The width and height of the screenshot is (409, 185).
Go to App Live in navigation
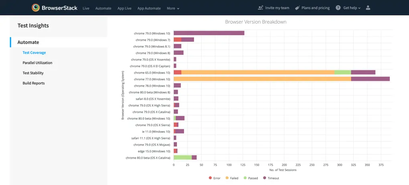124,8
